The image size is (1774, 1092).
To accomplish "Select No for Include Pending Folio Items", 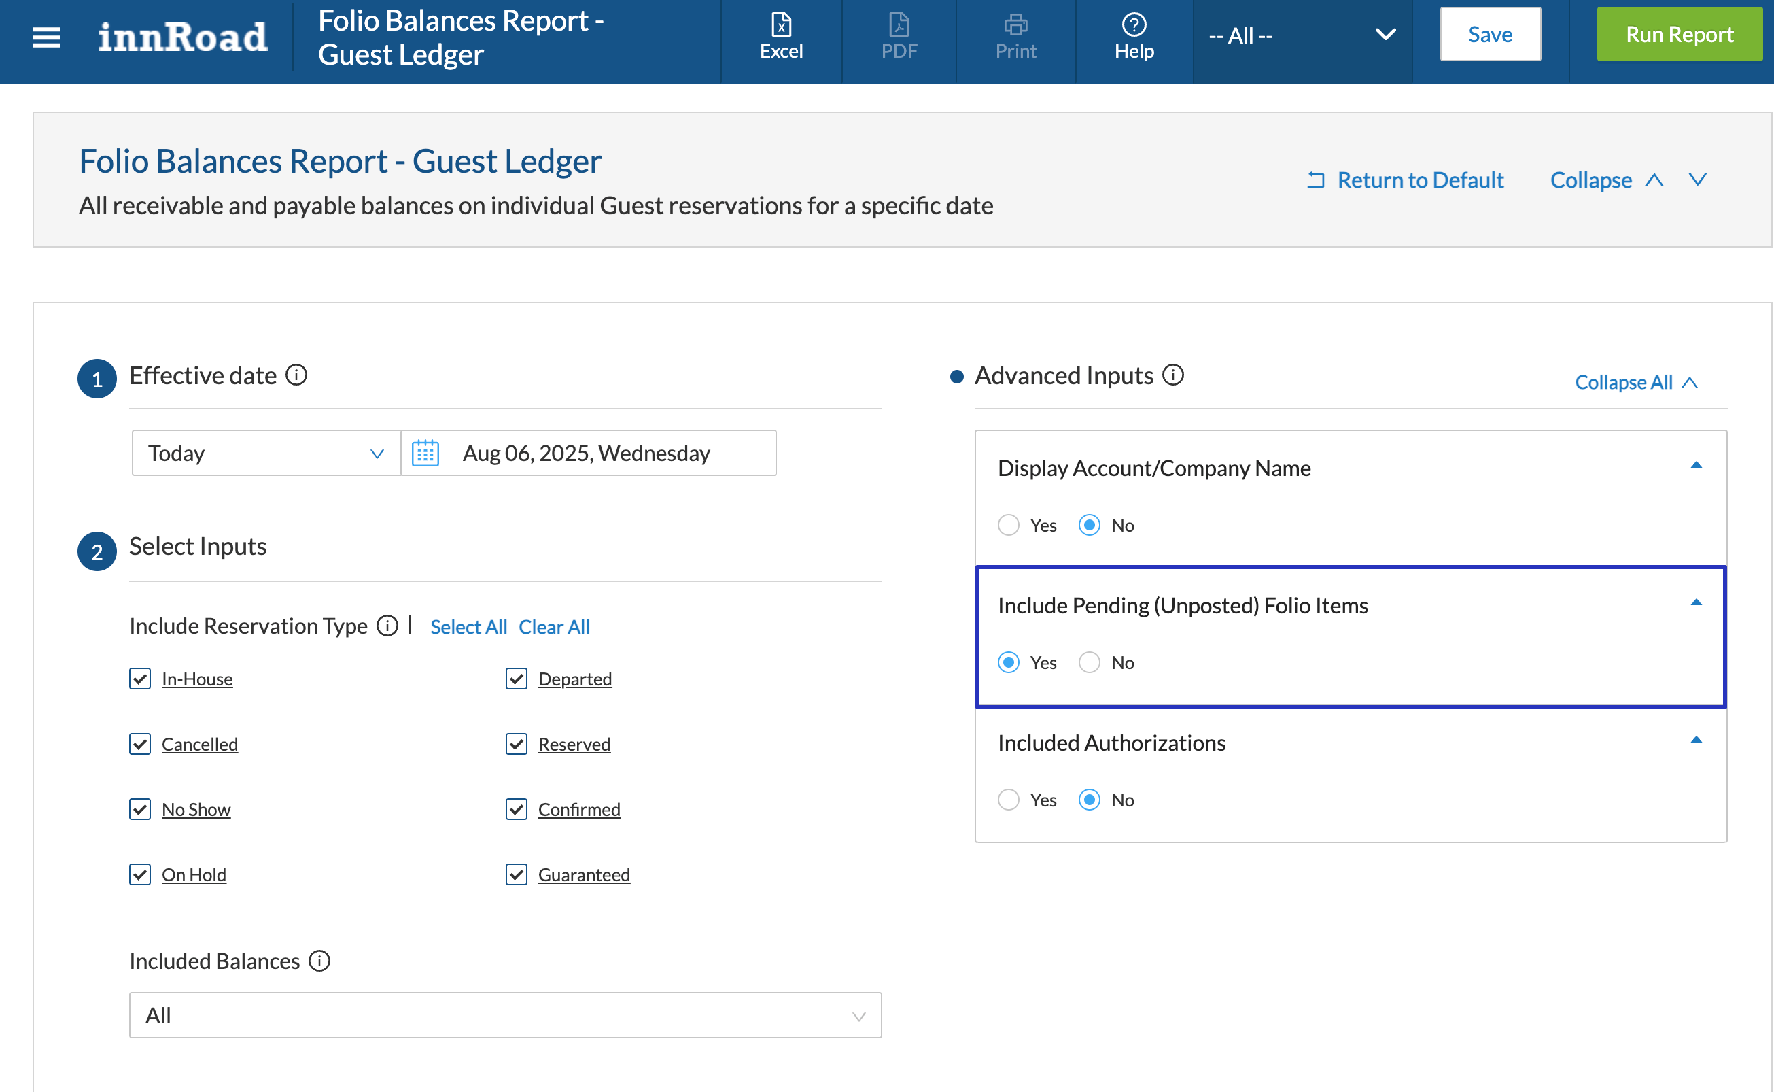I will click(x=1089, y=662).
